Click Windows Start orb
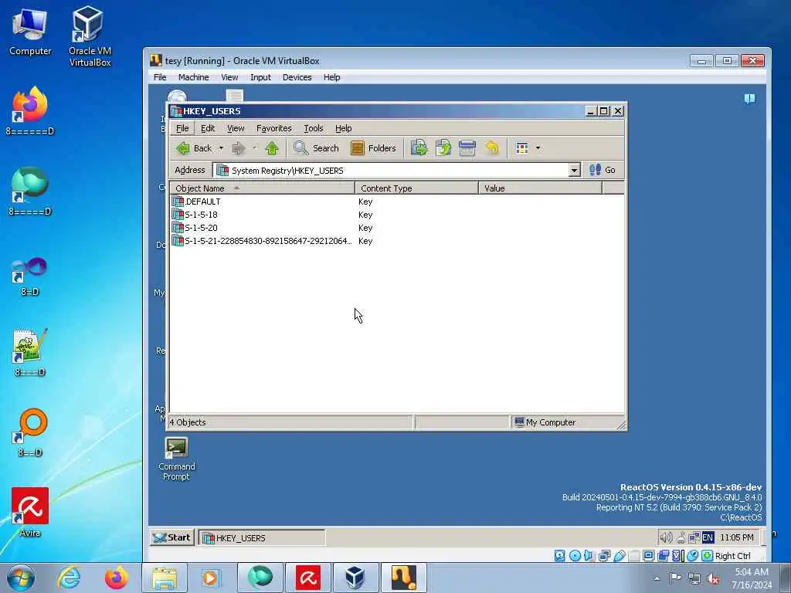This screenshot has width=791, height=593. pyautogui.click(x=21, y=578)
